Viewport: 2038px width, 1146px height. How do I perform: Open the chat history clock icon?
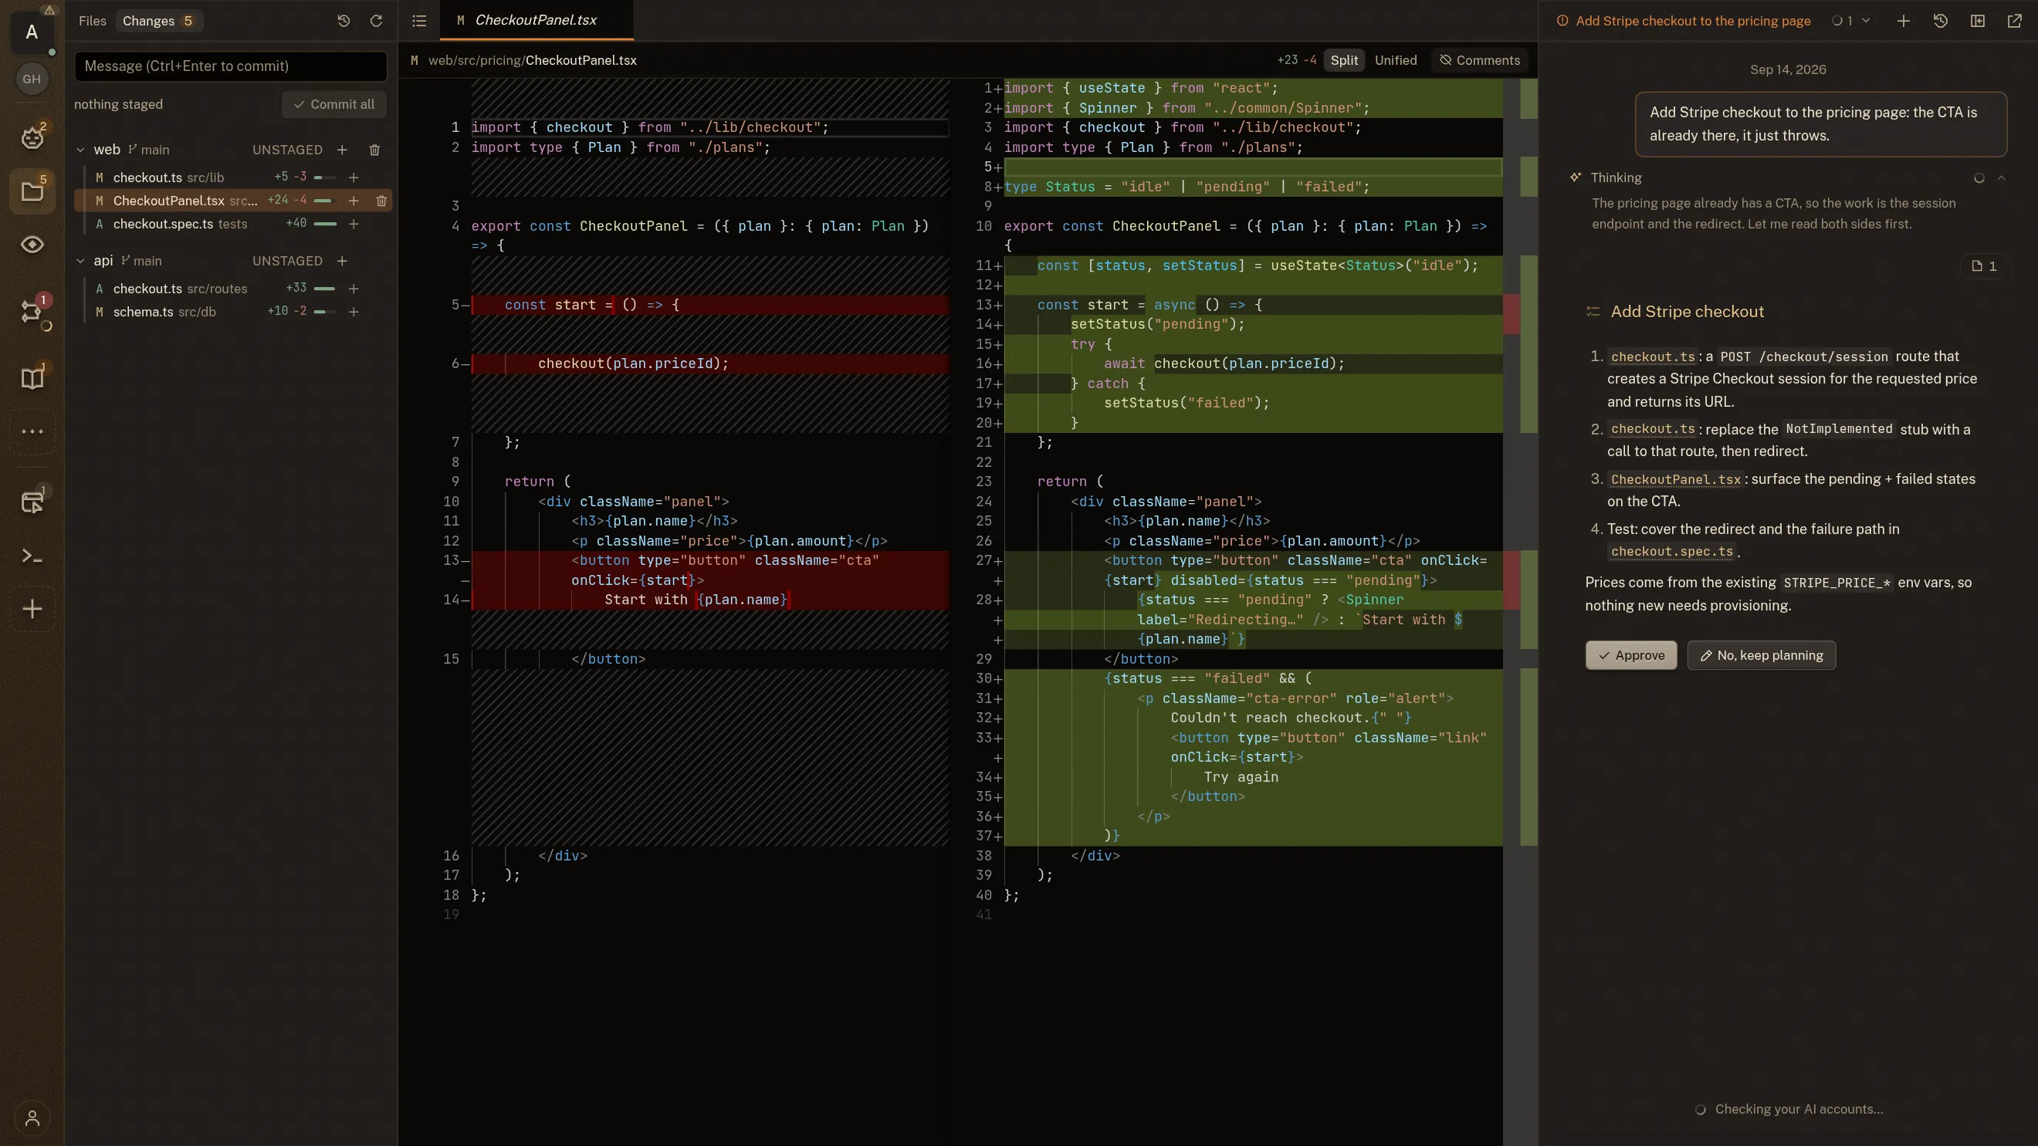(x=1941, y=21)
